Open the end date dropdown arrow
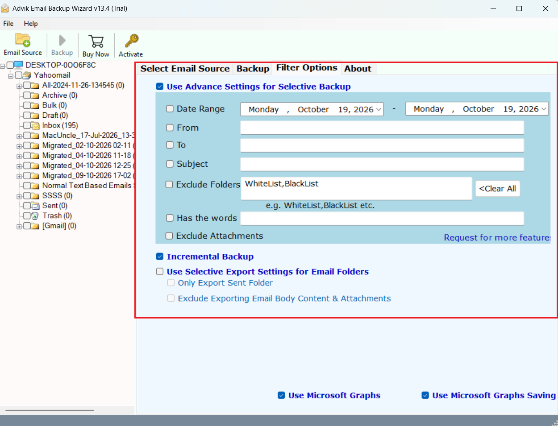 [x=543, y=109]
